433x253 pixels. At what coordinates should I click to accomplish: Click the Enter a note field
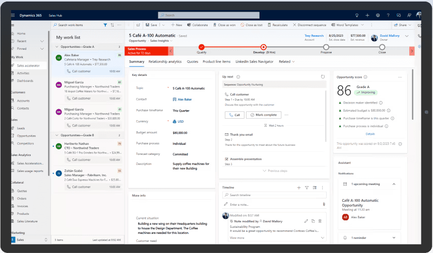(x=274, y=205)
